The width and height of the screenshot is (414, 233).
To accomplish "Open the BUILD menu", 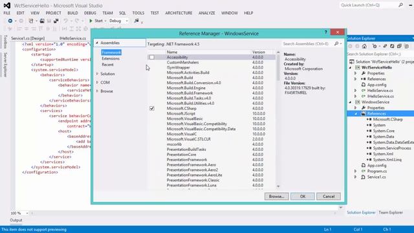I will [x=72, y=13].
